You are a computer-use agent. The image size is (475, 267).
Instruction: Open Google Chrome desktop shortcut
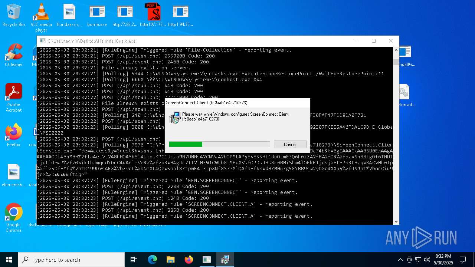(x=14, y=218)
